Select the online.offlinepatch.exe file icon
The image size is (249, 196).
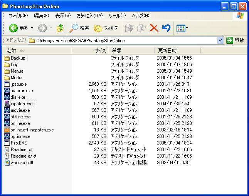(x=7, y=130)
